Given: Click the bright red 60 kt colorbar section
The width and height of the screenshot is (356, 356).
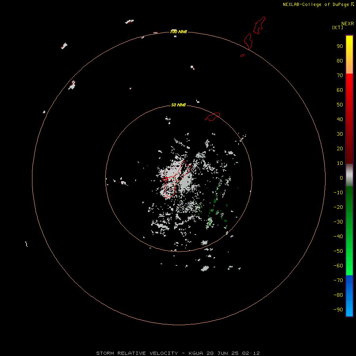Looking at the screenshot, I should (349, 90).
